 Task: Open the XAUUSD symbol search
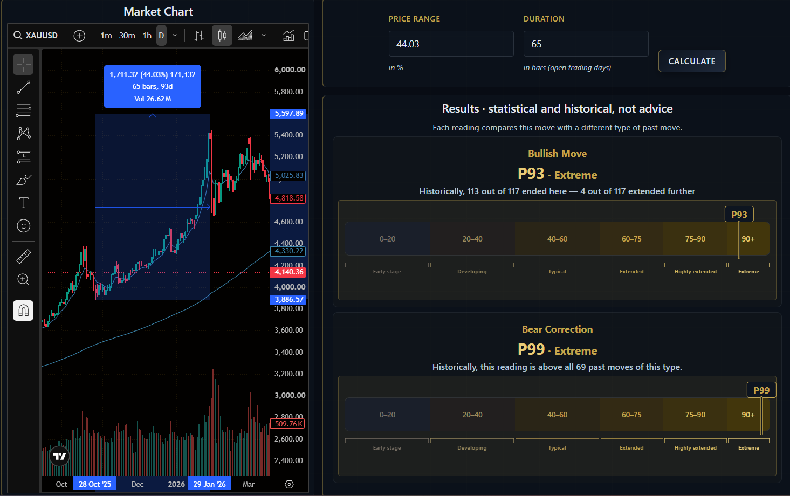coord(36,36)
